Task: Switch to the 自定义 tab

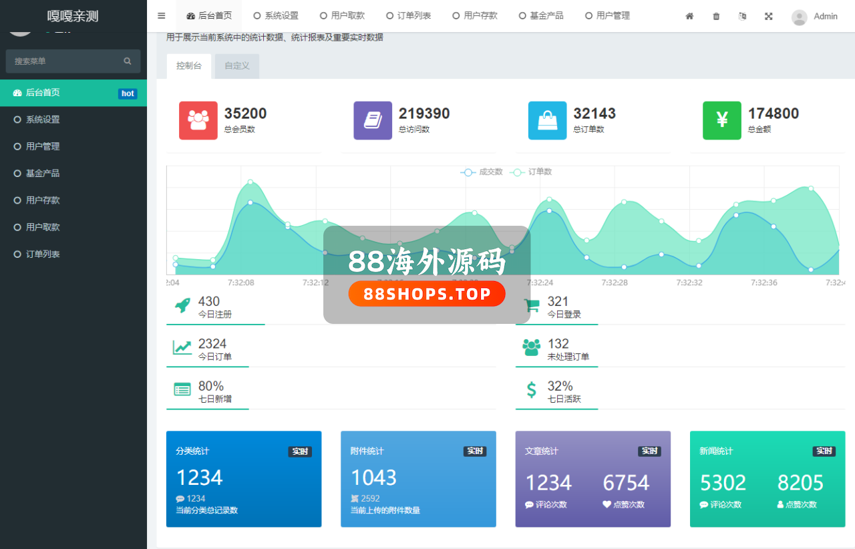Action: click(x=237, y=66)
